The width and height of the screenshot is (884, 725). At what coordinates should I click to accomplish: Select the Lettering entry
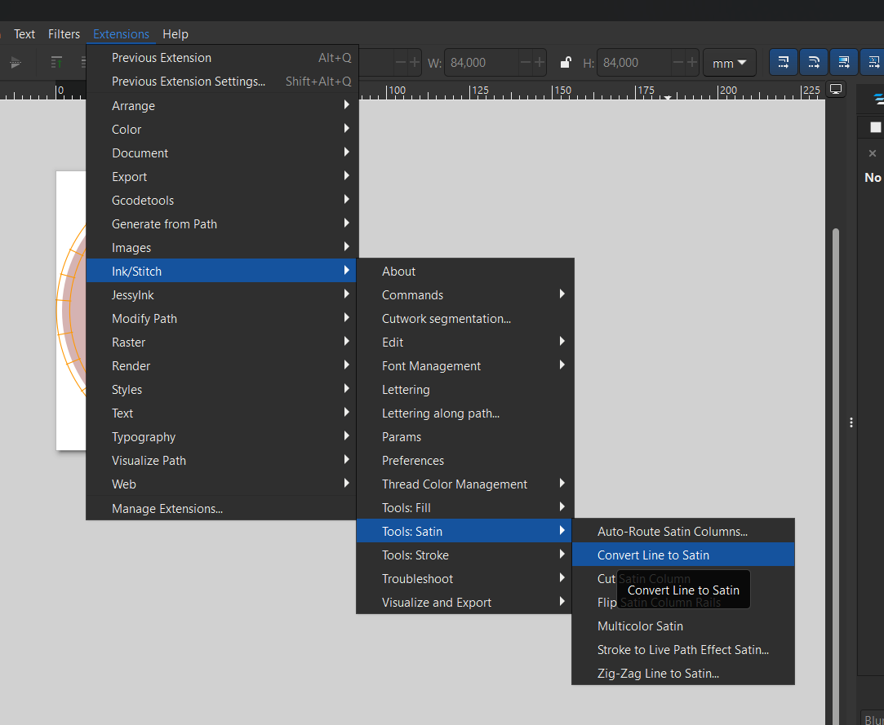pyautogui.click(x=465, y=390)
